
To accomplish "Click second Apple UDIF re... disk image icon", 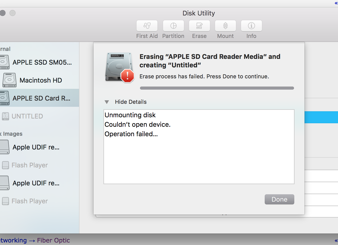I will [4, 183].
